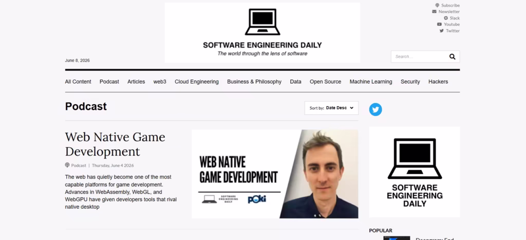The height and width of the screenshot is (240, 526).
Task: Open the Security menu item
Action: pos(410,82)
